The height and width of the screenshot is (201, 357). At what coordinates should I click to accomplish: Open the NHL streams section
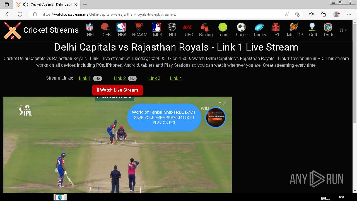(x=173, y=30)
